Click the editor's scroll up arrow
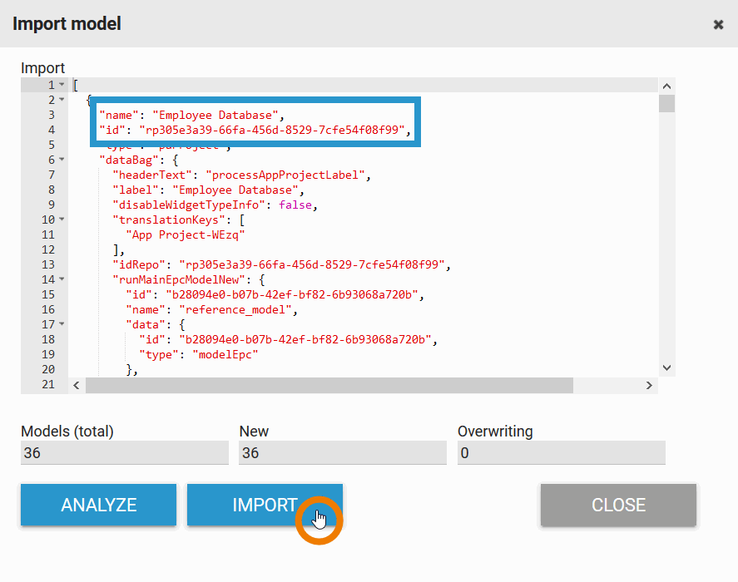Screen dimensions: 738x582 tap(666, 86)
